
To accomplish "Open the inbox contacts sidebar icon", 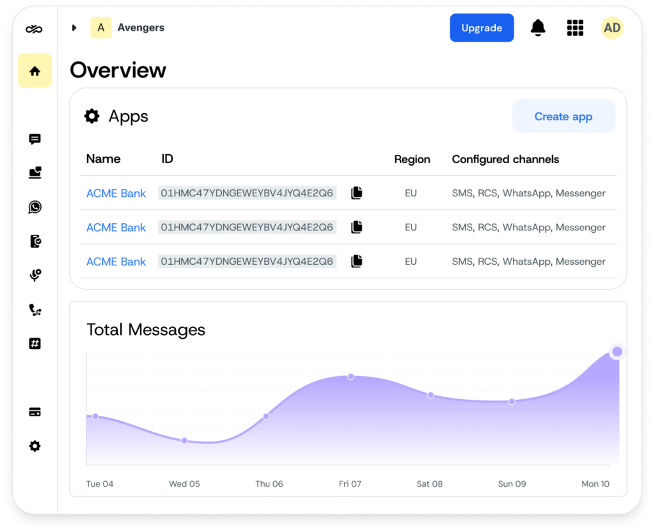I will click(x=35, y=173).
